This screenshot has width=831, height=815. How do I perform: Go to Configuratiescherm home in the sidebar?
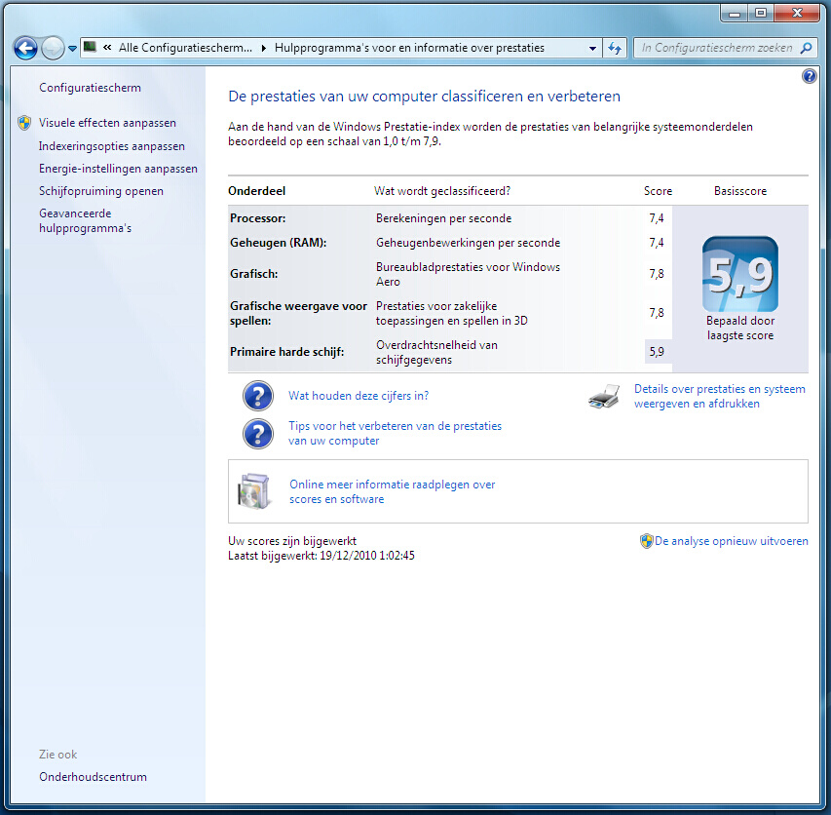(x=90, y=88)
